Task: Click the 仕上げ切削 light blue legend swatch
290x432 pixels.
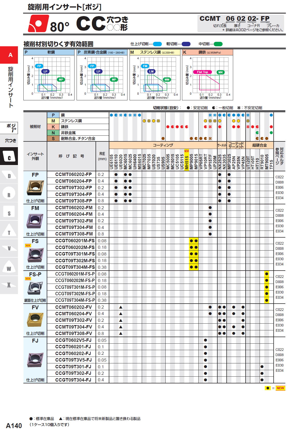Action: pyautogui.click(x=157, y=44)
